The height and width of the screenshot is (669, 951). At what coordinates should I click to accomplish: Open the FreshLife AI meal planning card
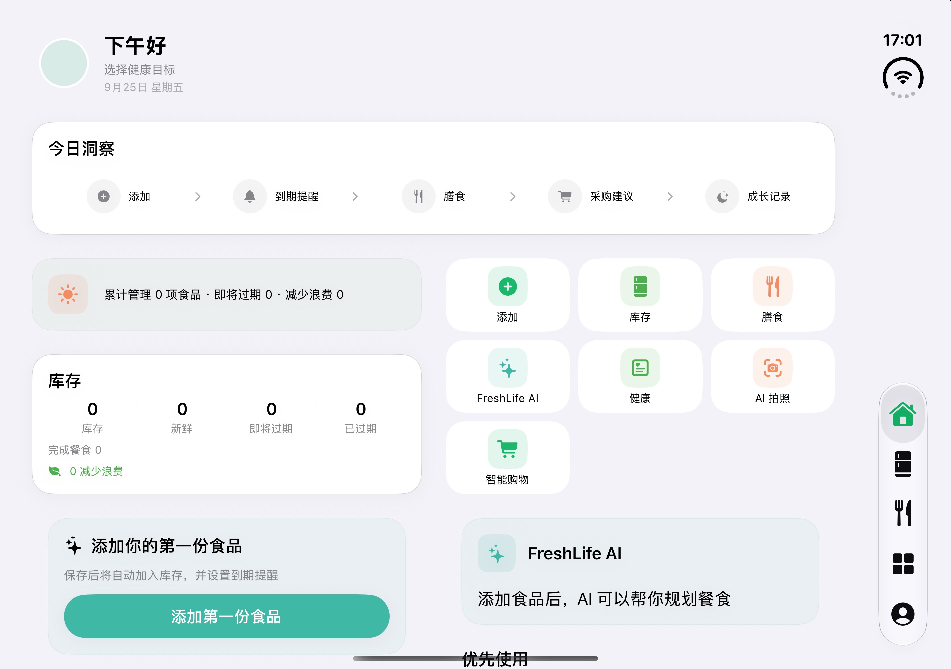click(x=640, y=572)
